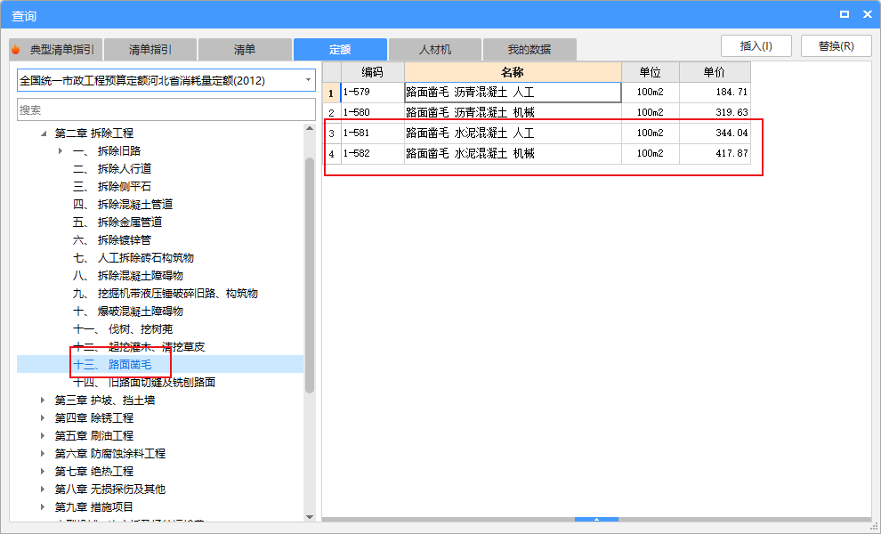Click the tree scrollbar down arrow
This screenshot has width=881, height=534.
pos(310,517)
